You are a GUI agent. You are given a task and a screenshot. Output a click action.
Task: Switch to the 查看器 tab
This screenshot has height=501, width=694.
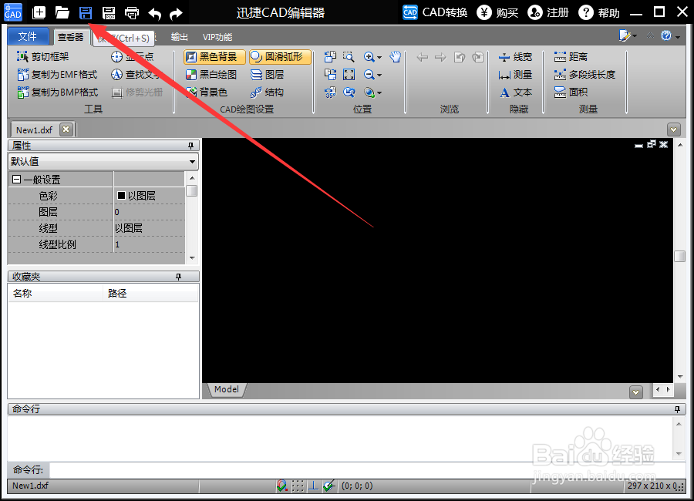(70, 37)
